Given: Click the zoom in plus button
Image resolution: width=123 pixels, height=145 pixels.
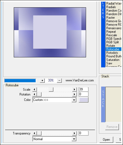Looking at the screenshot, I should pos(42,80).
